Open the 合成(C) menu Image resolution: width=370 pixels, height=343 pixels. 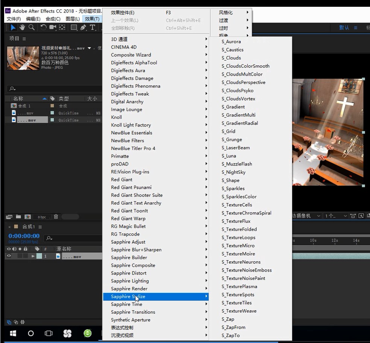point(53,19)
